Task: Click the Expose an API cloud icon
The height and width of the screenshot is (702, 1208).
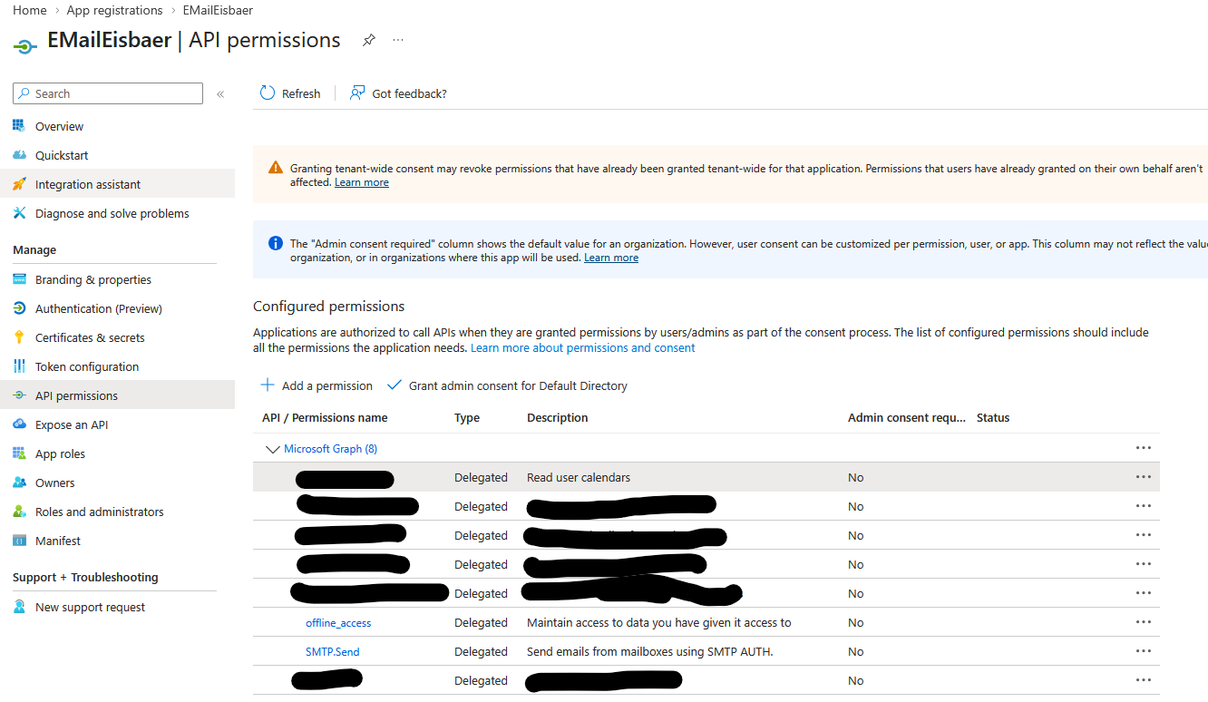Action: 19,424
